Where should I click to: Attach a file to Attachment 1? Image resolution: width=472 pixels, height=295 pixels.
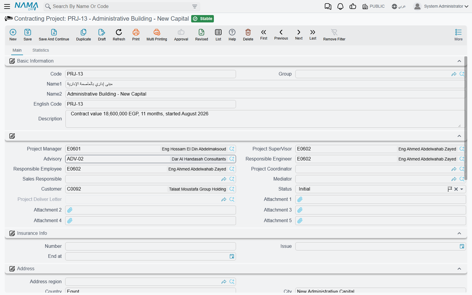point(300,199)
